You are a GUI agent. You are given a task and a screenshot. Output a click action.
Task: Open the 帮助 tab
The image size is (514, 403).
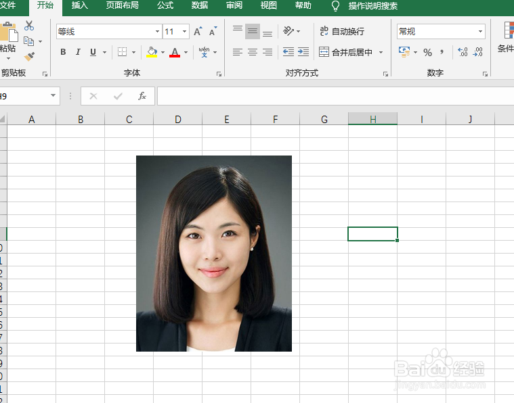pos(303,5)
